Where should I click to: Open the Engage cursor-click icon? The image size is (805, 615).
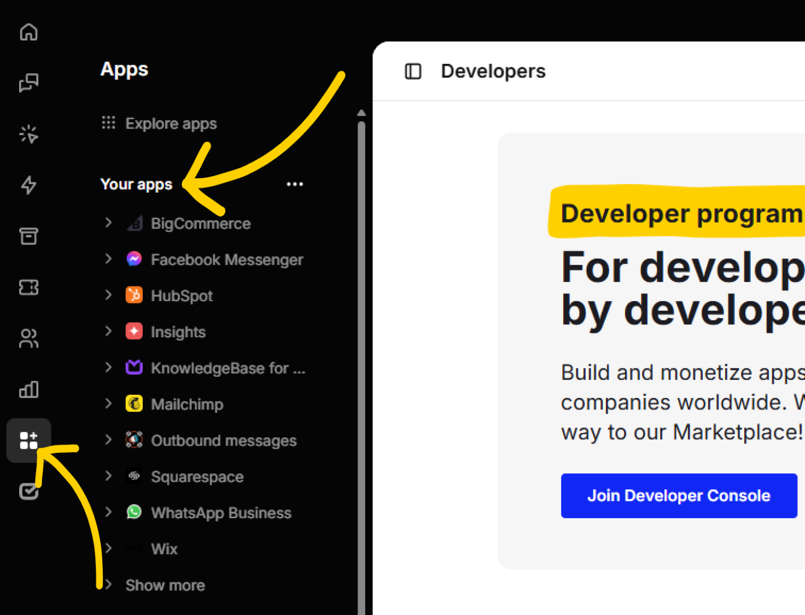click(29, 134)
